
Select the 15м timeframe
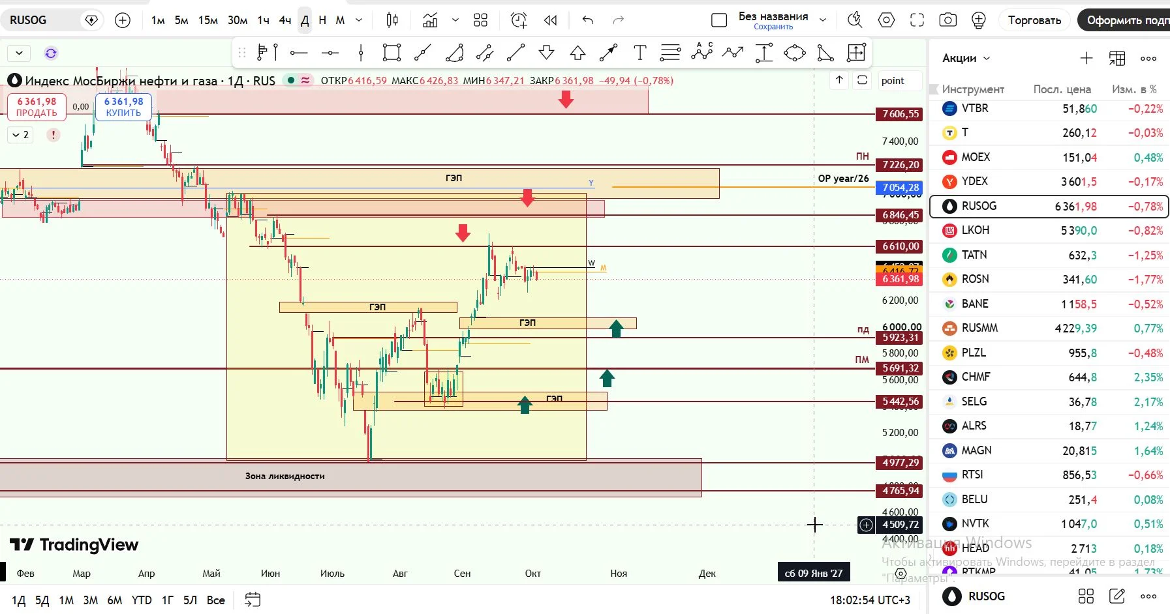click(x=208, y=20)
